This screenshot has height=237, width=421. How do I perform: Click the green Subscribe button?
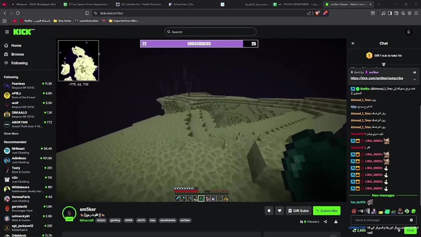327,211
